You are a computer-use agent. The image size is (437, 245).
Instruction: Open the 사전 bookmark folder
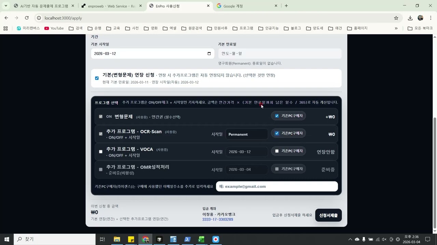click(132, 28)
